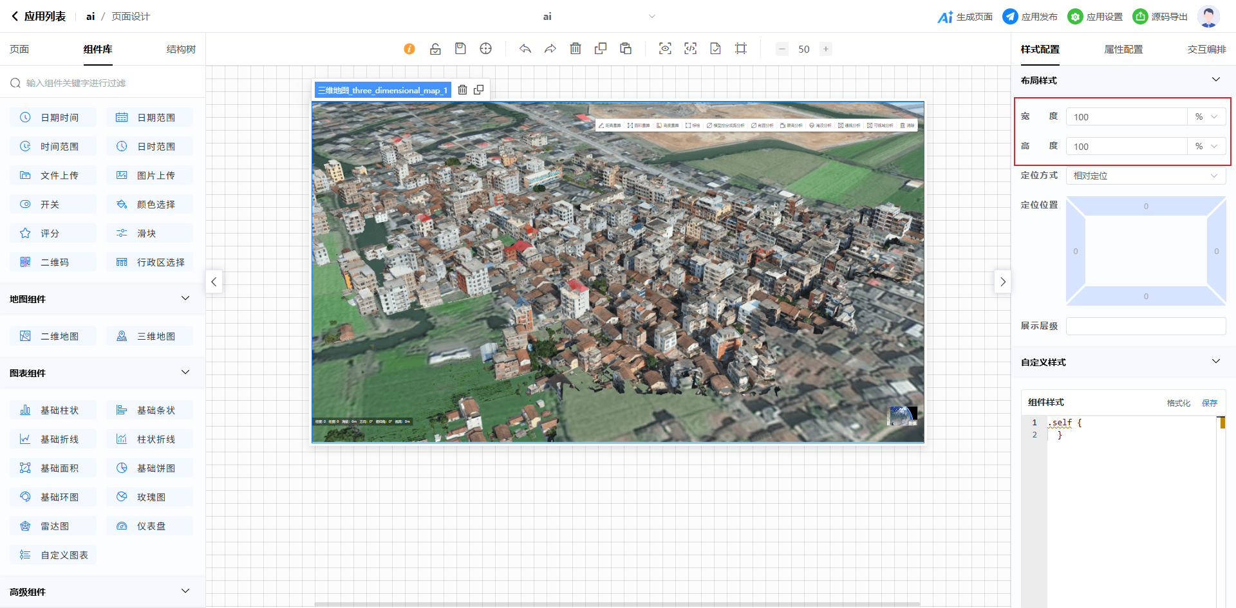Image resolution: width=1236 pixels, height=608 pixels.
Task: Click the 应用发布 button
Action: tap(1030, 17)
